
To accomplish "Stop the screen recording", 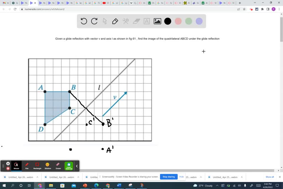I will (x=8, y=168).
